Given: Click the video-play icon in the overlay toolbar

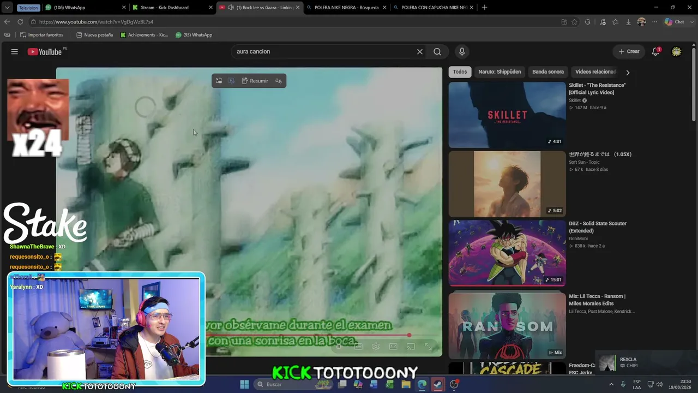Looking at the screenshot, I should pyautogui.click(x=231, y=81).
